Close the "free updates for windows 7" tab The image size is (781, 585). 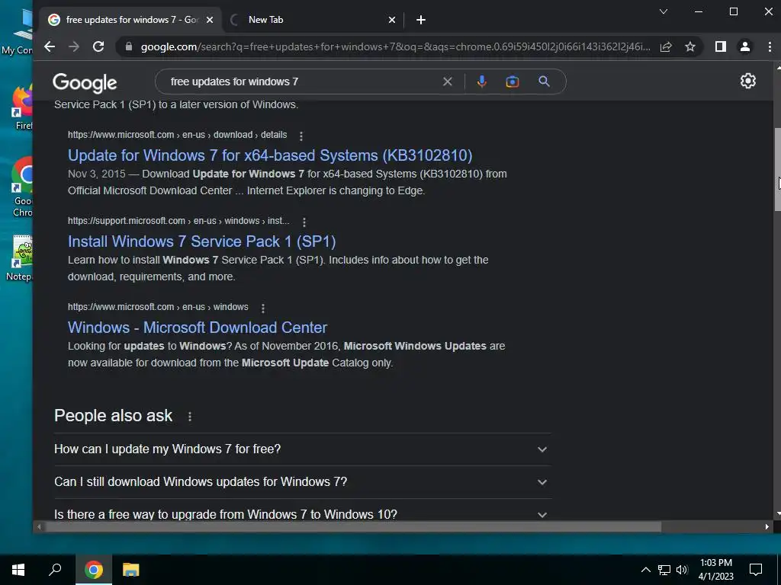[210, 20]
